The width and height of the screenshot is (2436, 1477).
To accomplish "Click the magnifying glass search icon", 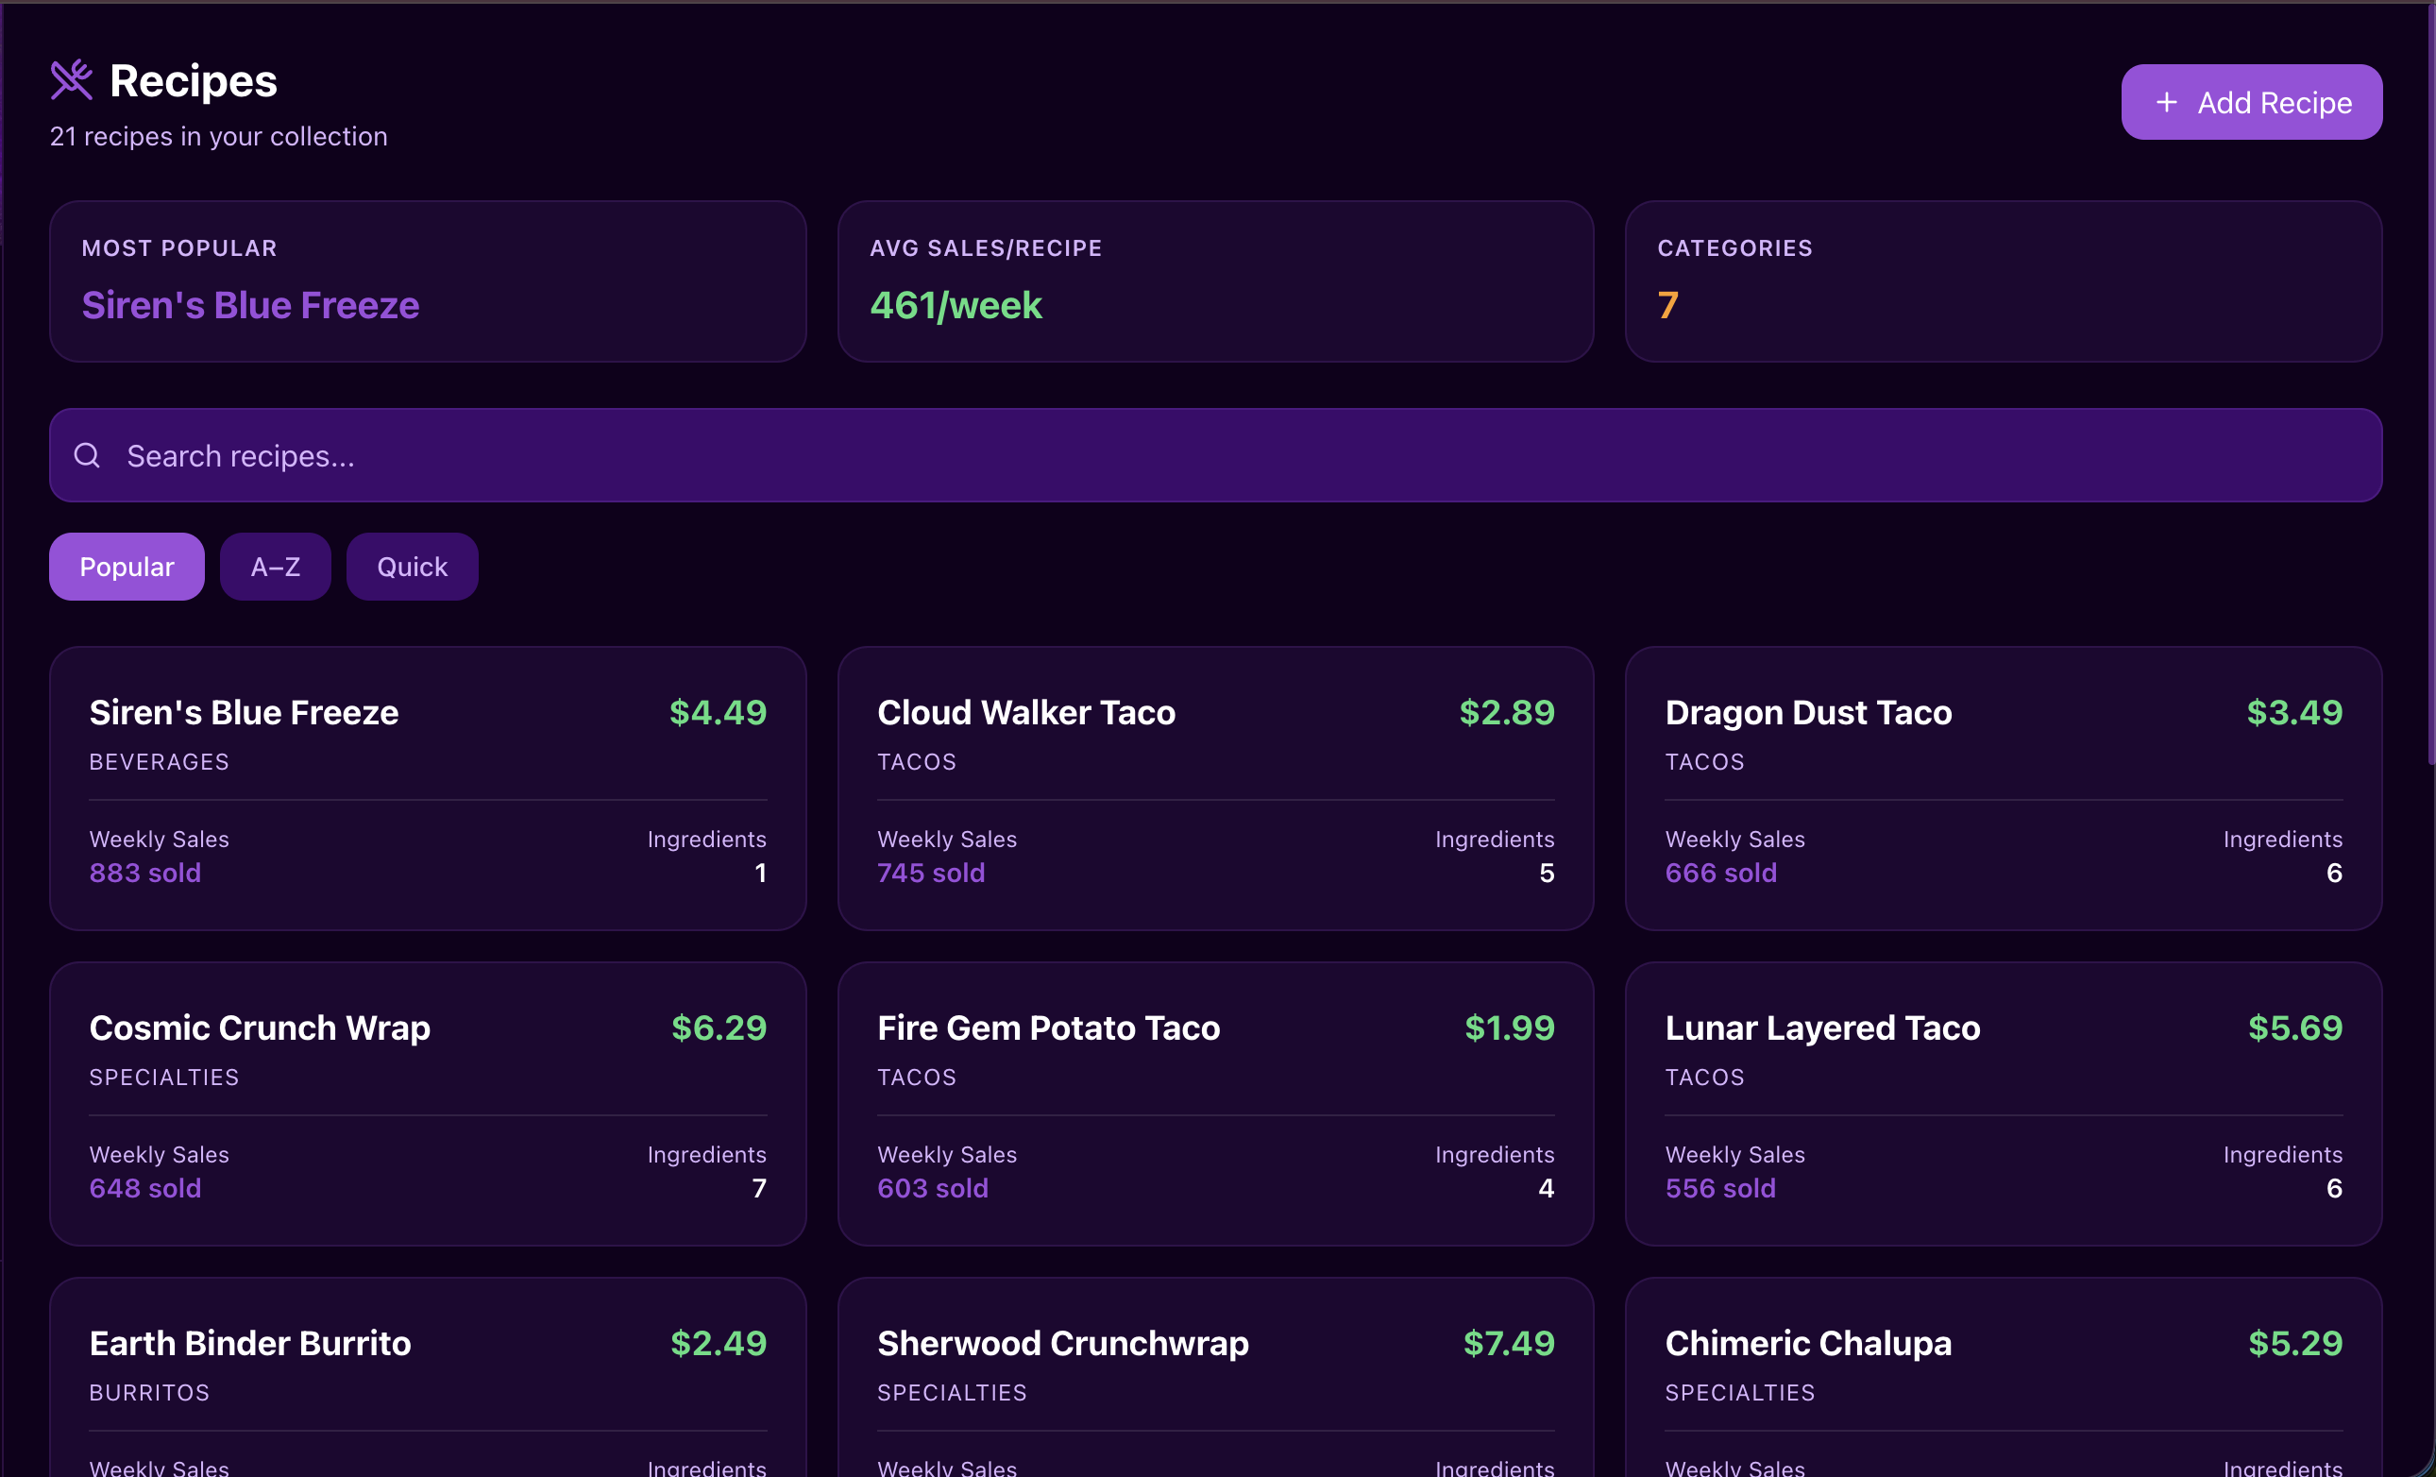I will click(87, 455).
